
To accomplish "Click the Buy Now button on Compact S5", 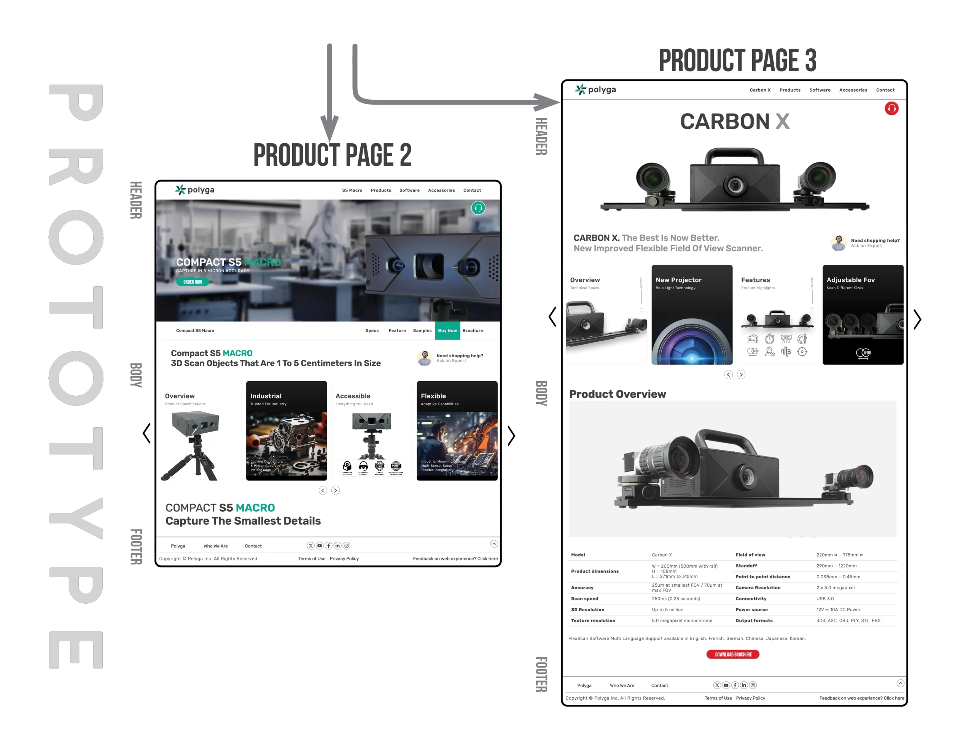I will (448, 330).
